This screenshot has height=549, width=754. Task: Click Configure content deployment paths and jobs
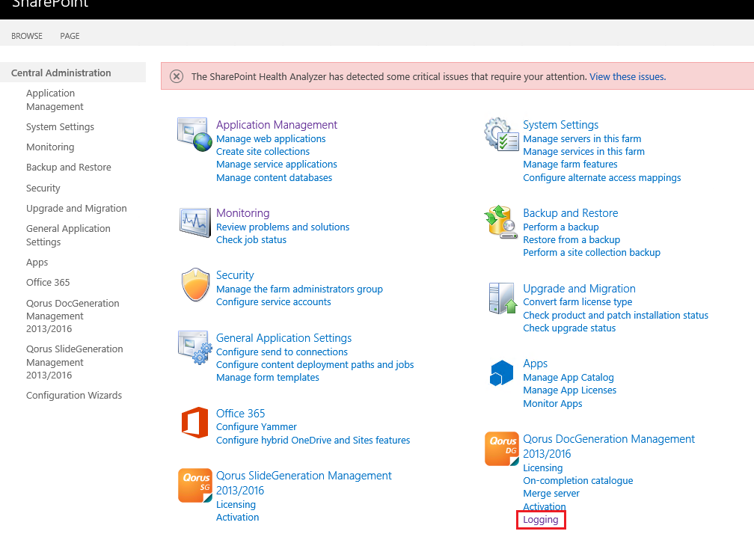315,365
